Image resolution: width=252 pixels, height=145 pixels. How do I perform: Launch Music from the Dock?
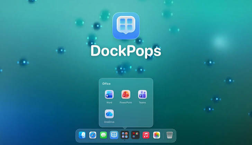[x=146, y=135]
